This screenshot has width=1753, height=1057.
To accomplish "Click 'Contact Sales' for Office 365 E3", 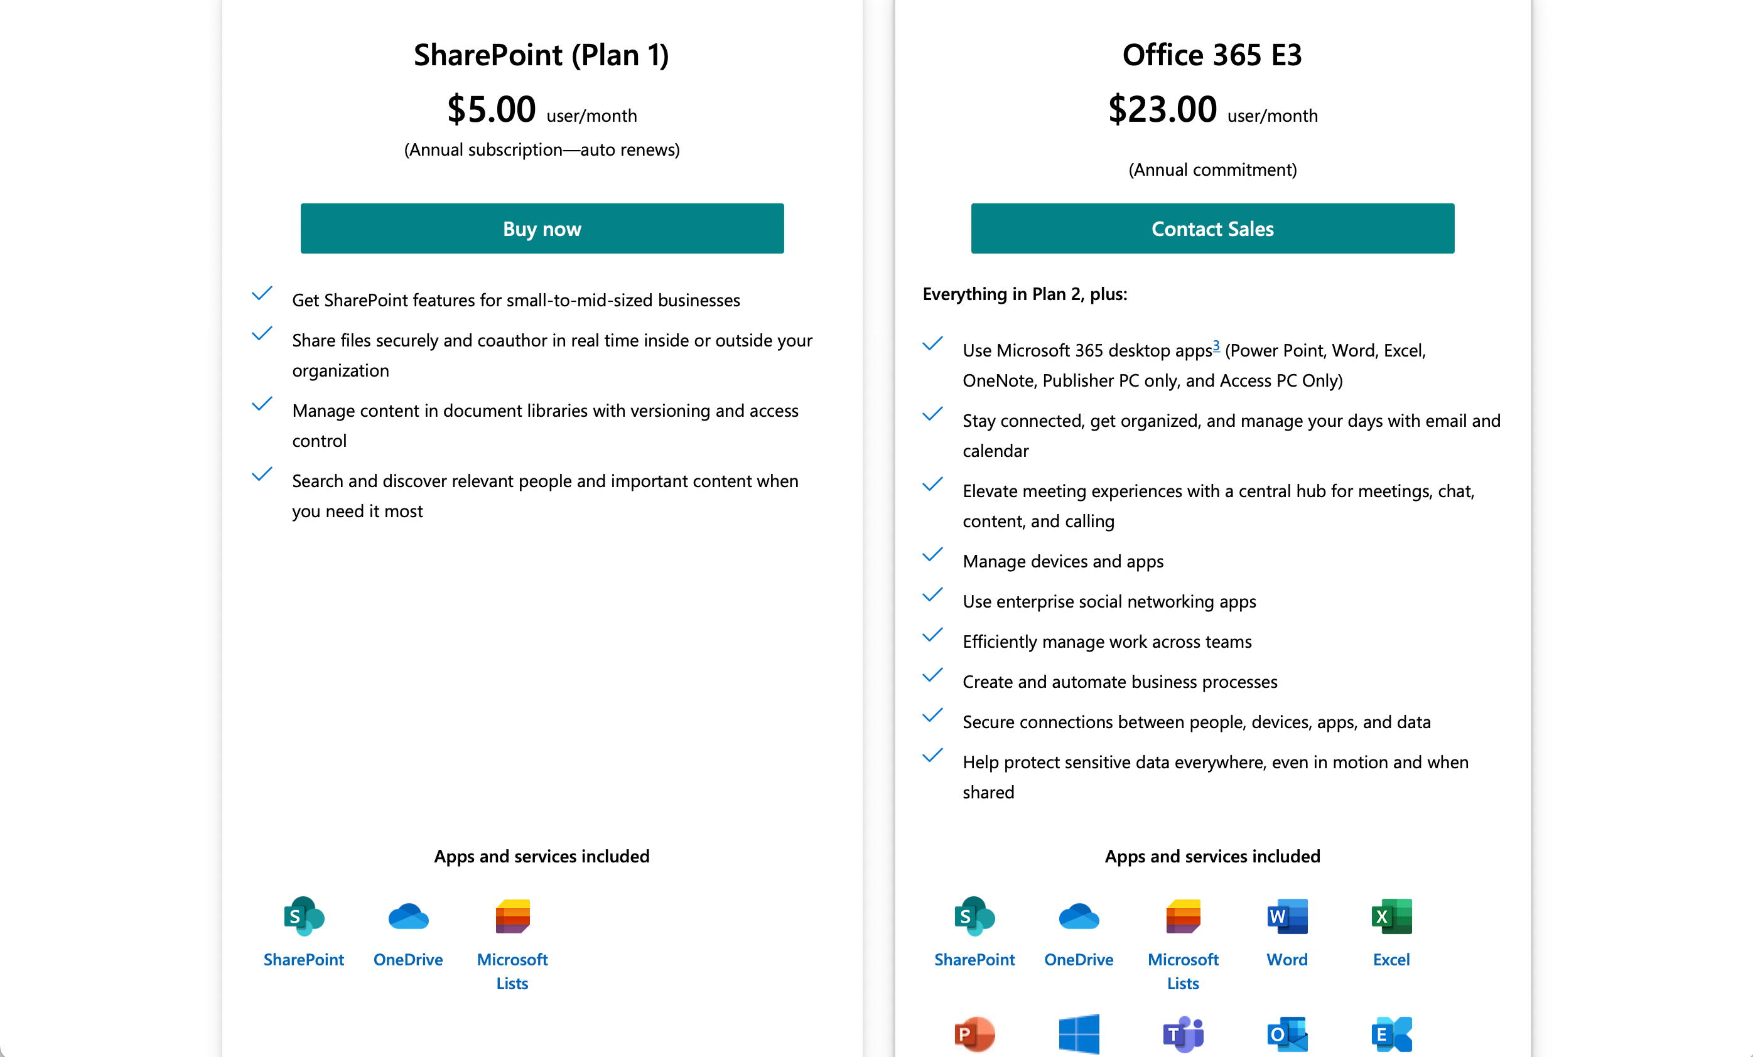I will (1211, 228).
